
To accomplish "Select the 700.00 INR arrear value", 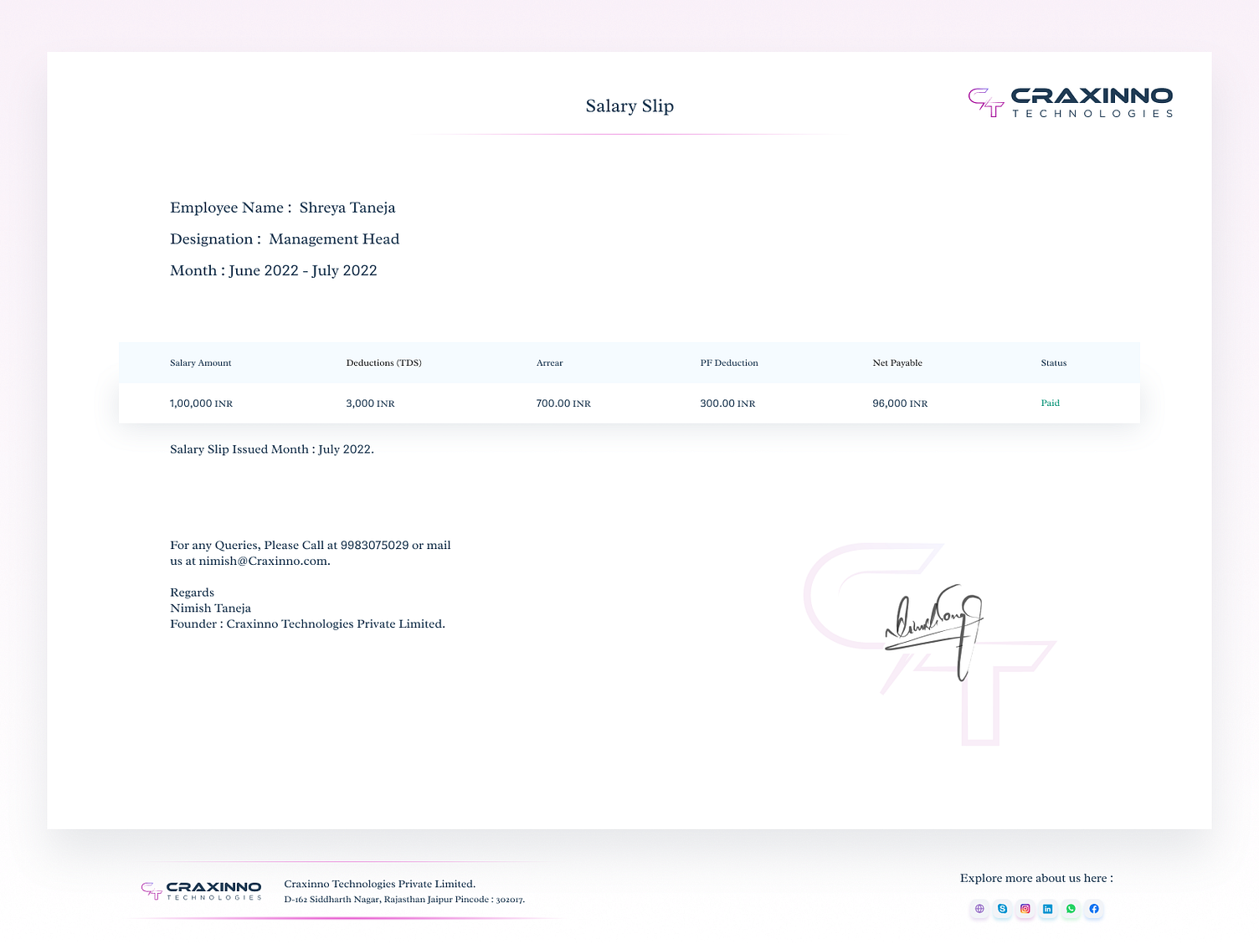I will coord(563,403).
